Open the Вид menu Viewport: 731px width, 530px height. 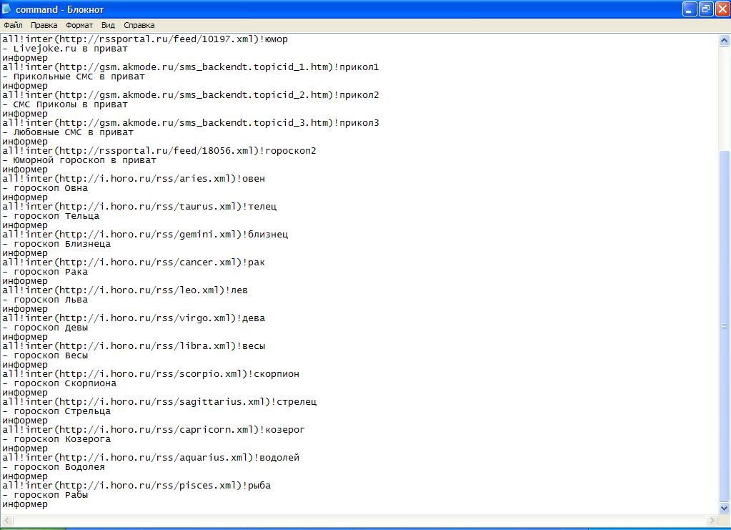click(x=108, y=25)
